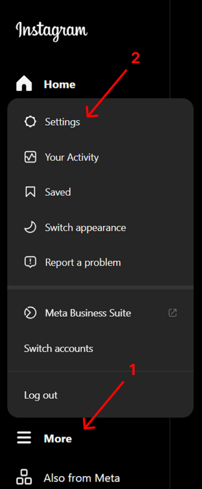Image resolution: width=202 pixels, height=489 pixels.
Task: Open the Saved menu entry
Action: [x=58, y=192]
